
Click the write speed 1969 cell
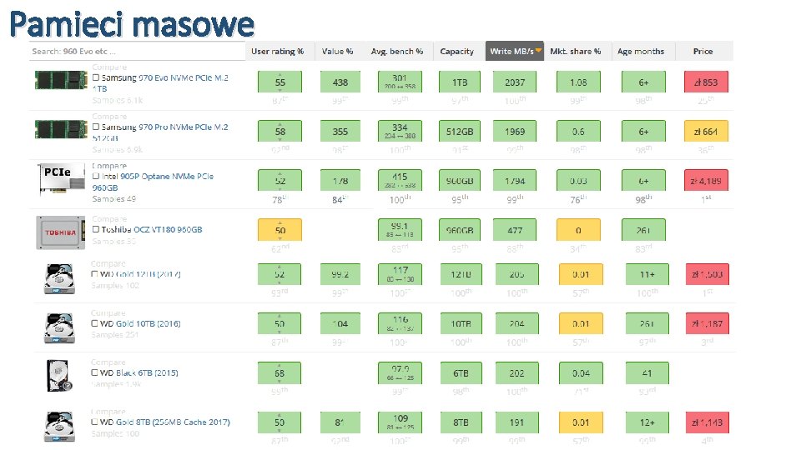pyautogui.click(x=515, y=132)
